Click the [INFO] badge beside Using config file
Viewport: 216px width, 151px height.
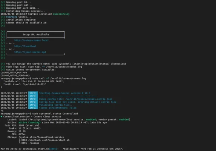click(x=33, y=99)
